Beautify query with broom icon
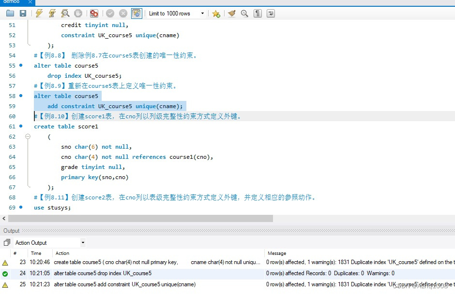Image resolution: width=455 pixels, height=294 pixels. [x=231, y=14]
